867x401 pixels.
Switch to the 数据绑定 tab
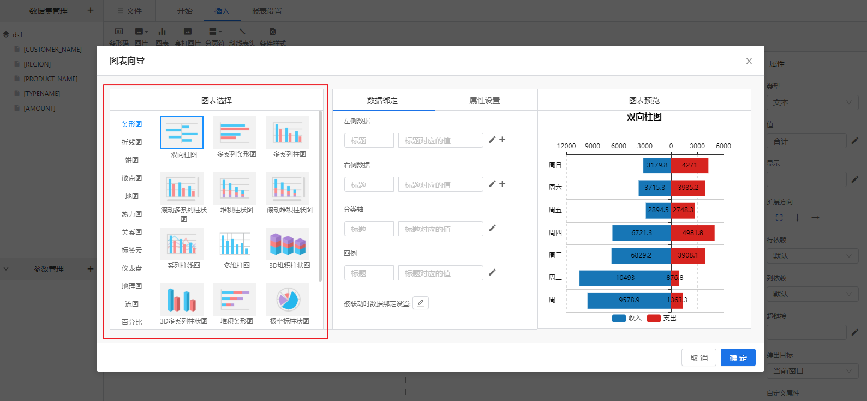[382, 100]
